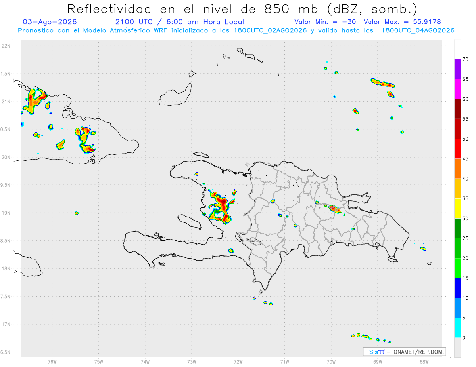Click the bright green 15–20 dBZ colorbar segment
Viewport: 476px width, 367px height.
pos(457,268)
